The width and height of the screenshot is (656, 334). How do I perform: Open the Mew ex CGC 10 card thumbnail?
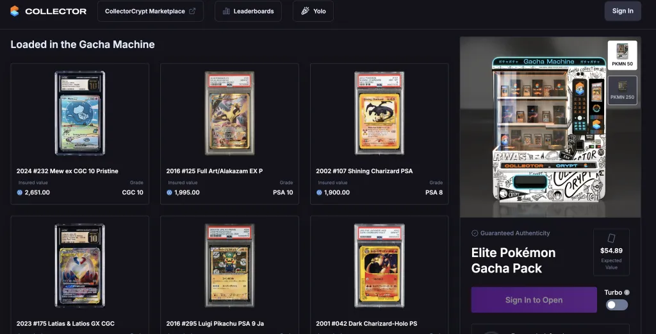coord(80,113)
